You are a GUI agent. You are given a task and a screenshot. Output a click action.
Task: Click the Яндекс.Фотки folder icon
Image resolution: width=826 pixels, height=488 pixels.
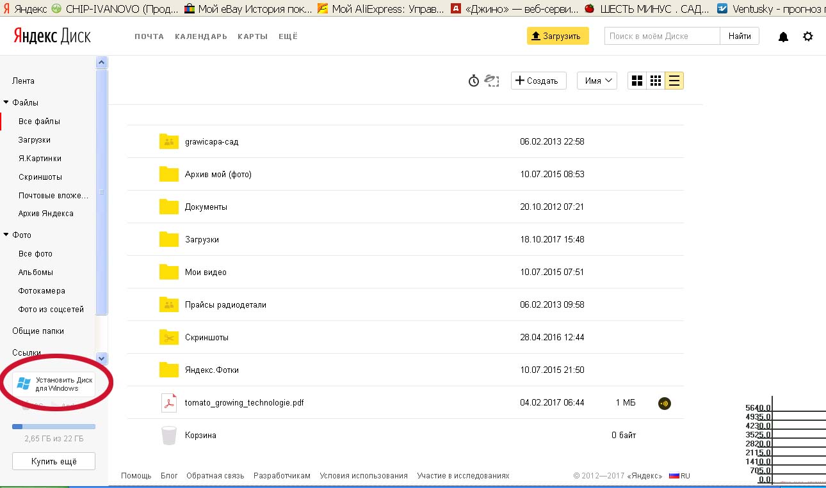[x=169, y=370]
